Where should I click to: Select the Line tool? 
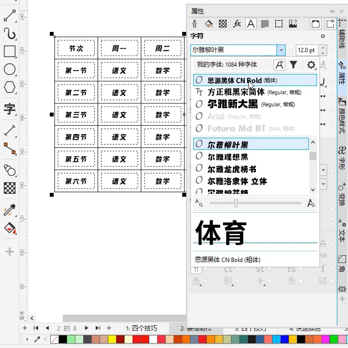10,15
